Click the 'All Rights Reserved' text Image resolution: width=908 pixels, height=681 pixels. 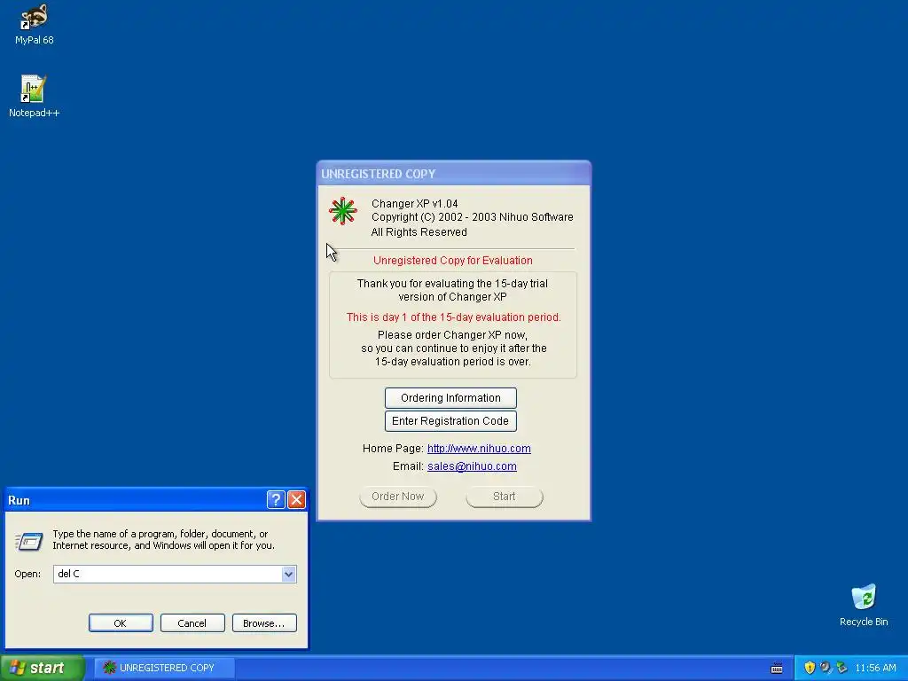pos(419,232)
